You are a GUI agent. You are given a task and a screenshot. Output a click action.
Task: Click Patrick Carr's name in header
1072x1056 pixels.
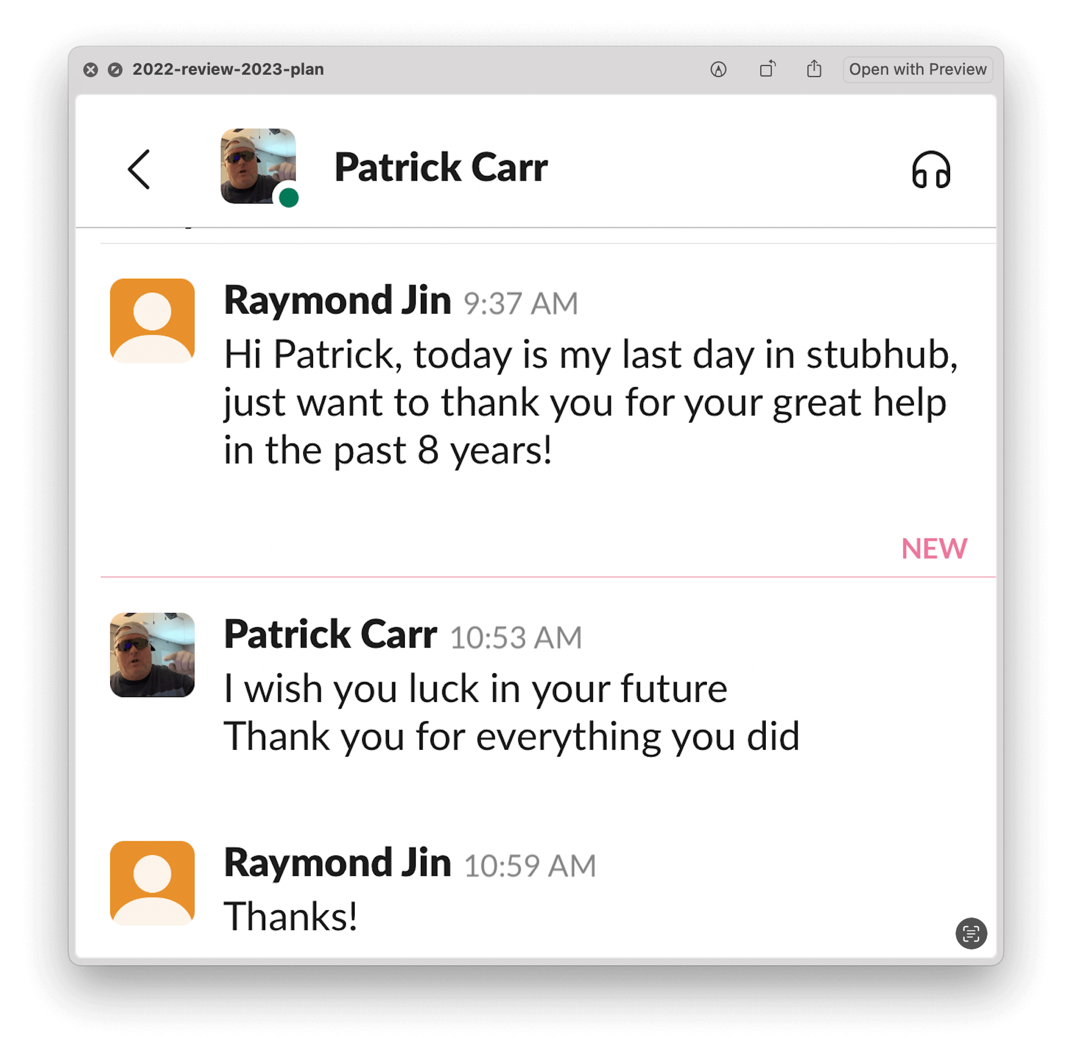coord(440,167)
